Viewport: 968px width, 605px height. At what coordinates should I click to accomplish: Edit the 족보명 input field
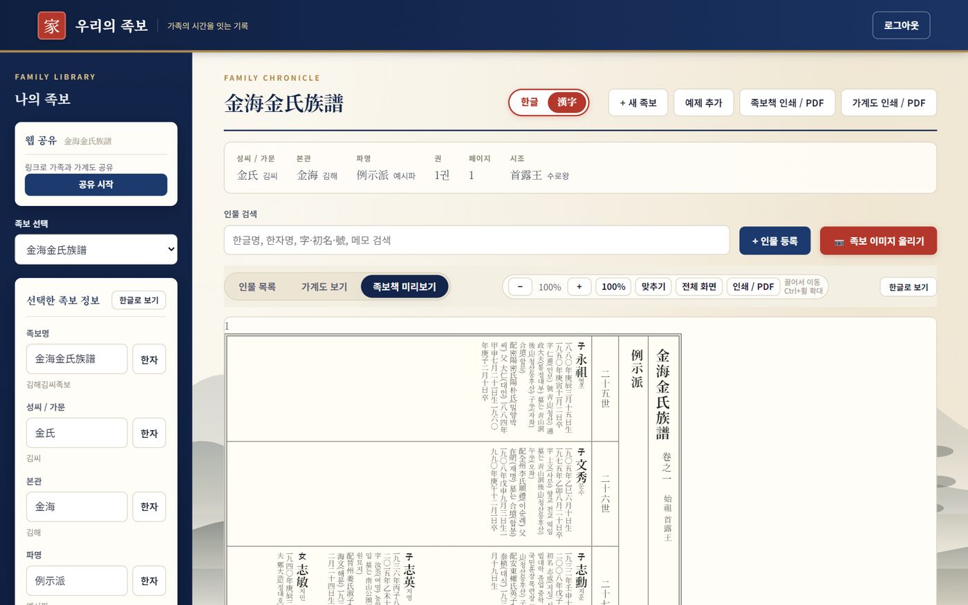pos(77,359)
